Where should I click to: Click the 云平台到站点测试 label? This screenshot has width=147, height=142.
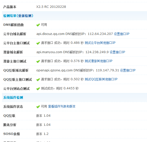(17, 89)
